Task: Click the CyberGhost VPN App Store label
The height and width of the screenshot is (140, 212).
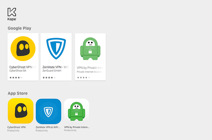Action: [16, 127]
